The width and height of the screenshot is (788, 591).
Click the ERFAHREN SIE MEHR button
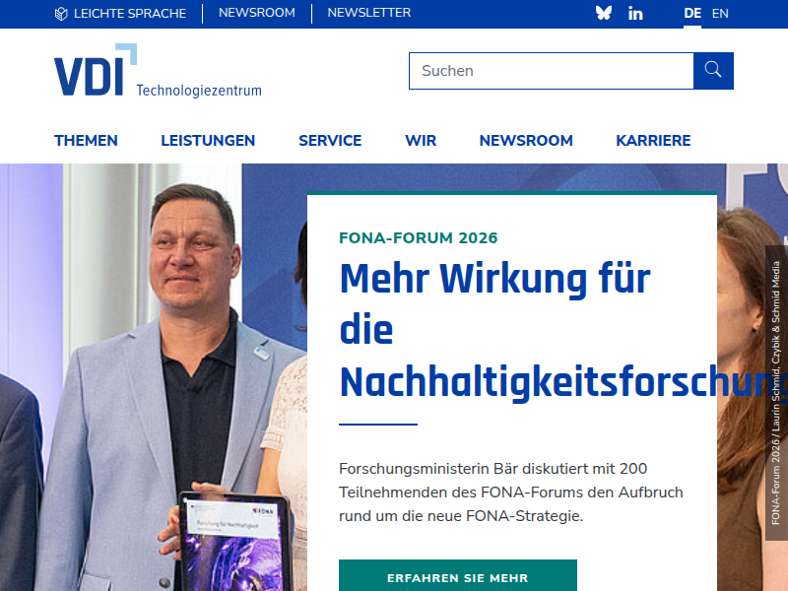[458, 576]
